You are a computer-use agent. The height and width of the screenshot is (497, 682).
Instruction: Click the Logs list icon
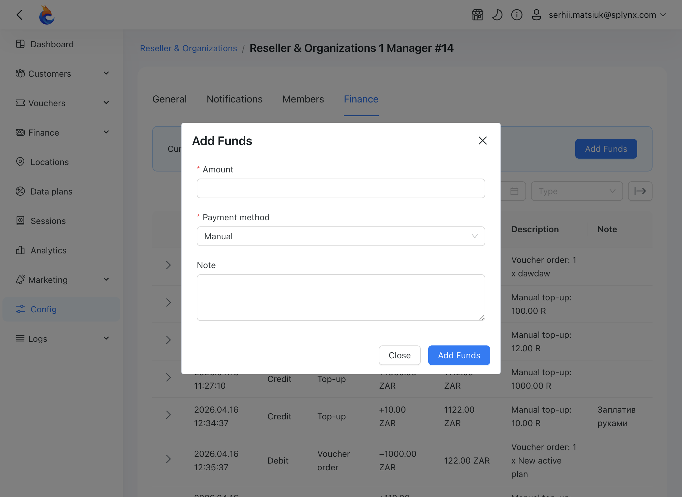point(20,338)
